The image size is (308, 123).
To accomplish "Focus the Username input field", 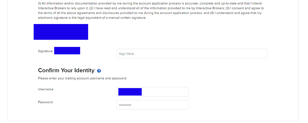I will [x=165, y=92].
